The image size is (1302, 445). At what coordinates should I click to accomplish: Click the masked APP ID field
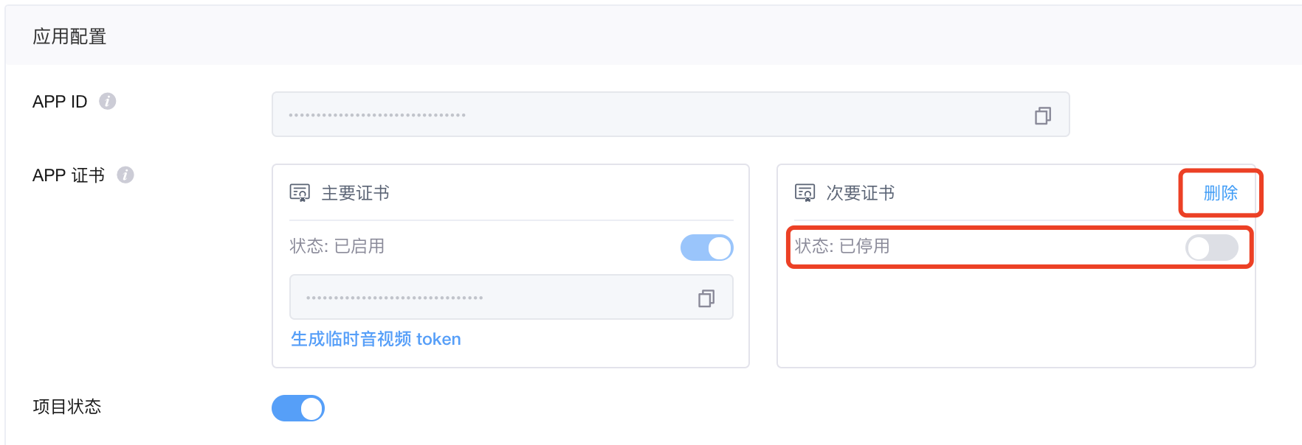click(x=670, y=114)
